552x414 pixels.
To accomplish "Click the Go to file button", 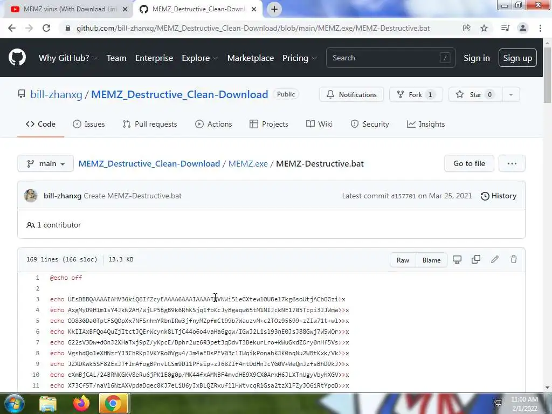I will tap(469, 163).
